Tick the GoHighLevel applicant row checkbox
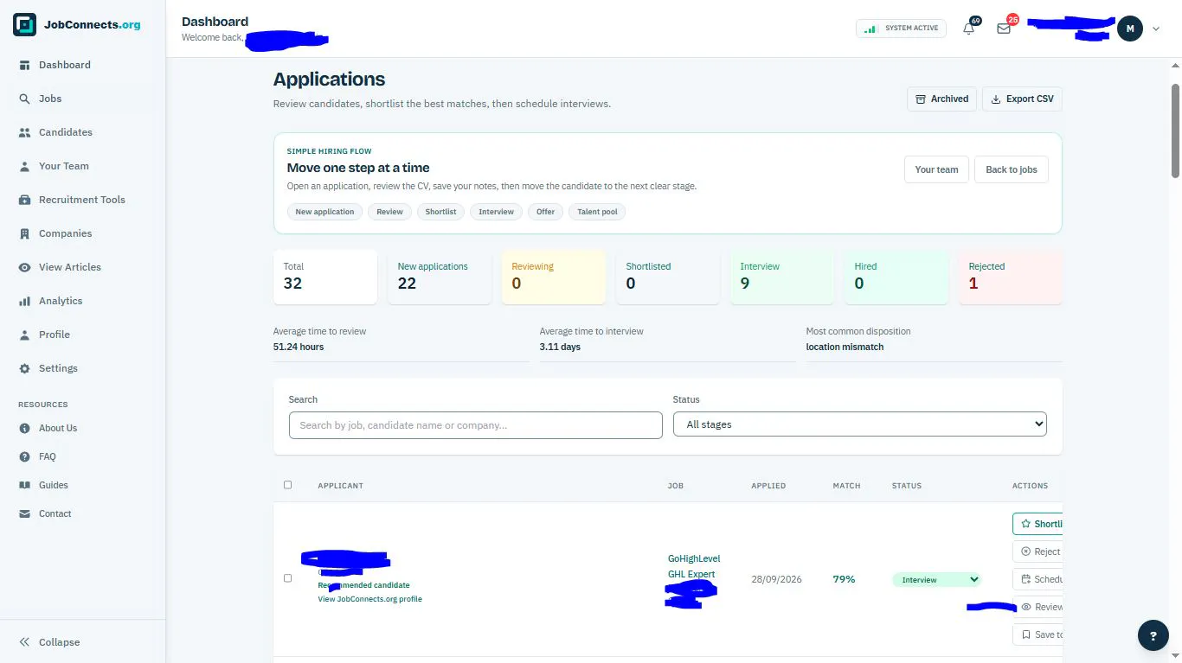The height and width of the screenshot is (663, 1182). 288,578
